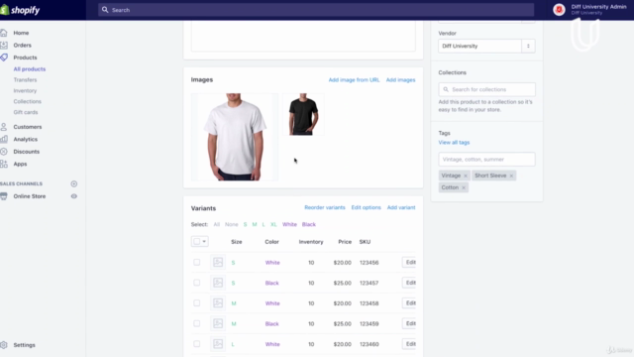Image resolution: width=634 pixels, height=357 pixels.
Task: Click the Add images link
Action: [400, 79]
